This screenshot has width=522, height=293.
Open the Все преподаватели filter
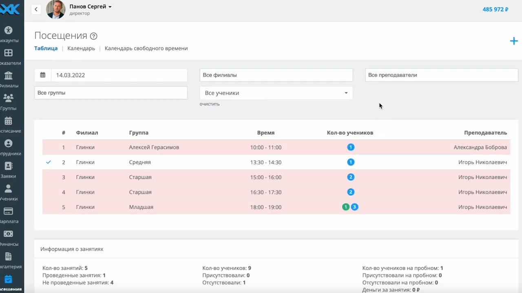(x=442, y=75)
